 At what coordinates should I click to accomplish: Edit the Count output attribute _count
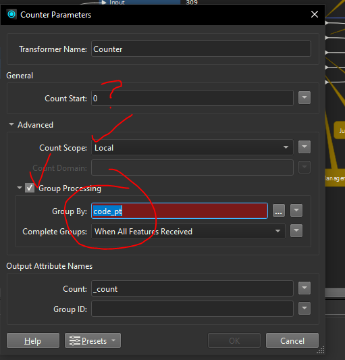tap(192, 288)
